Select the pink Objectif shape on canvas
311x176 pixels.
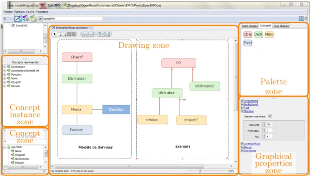[77, 57]
